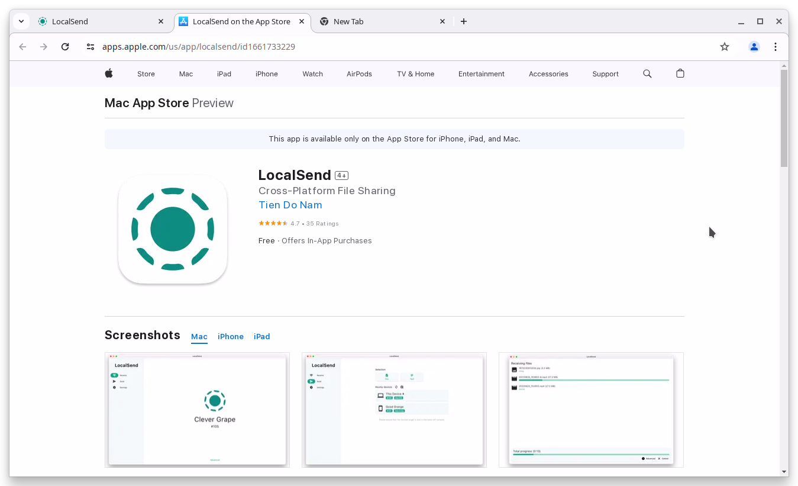The image size is (798, 486).
Task: Open the Support menu item
Action: click(x=605, y=73)
